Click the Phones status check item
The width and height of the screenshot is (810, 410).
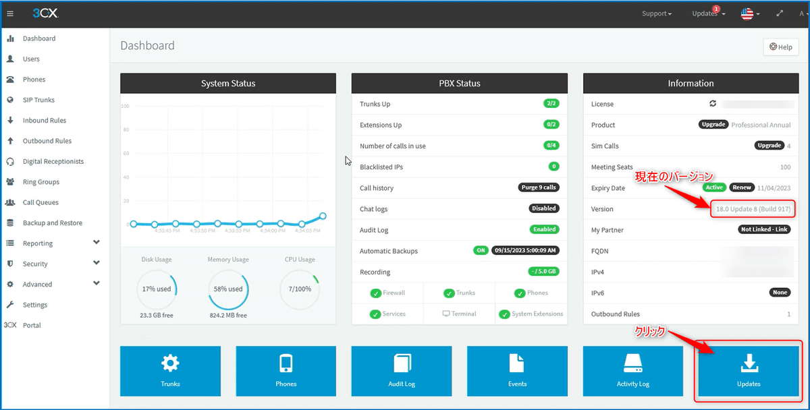pos(531,293)
